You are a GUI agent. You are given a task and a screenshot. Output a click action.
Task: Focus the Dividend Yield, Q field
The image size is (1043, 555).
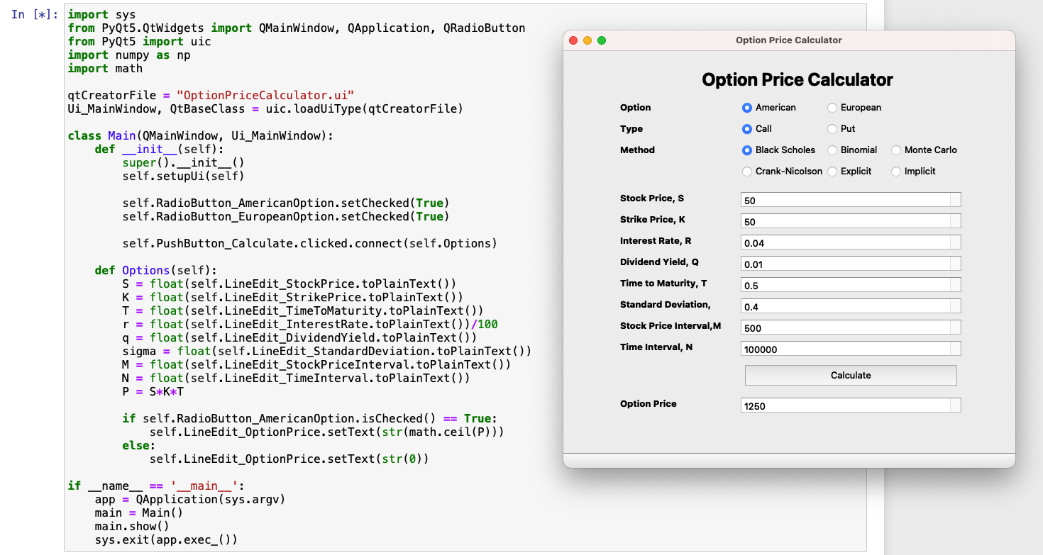[844, 264]
